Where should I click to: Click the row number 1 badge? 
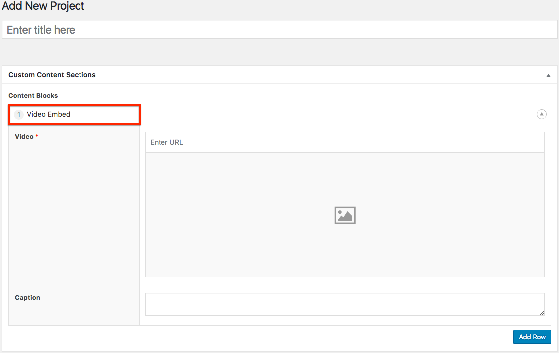[x=19, y=115]
